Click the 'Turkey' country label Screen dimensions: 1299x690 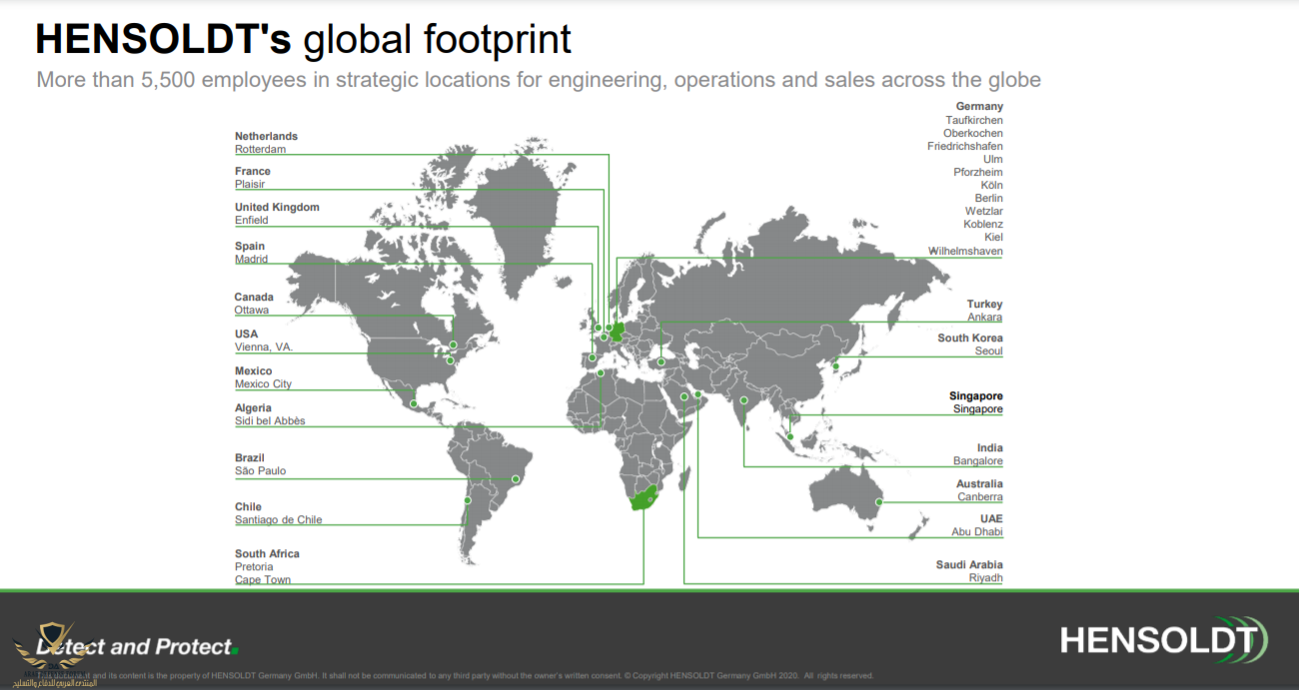coord(985,304)
